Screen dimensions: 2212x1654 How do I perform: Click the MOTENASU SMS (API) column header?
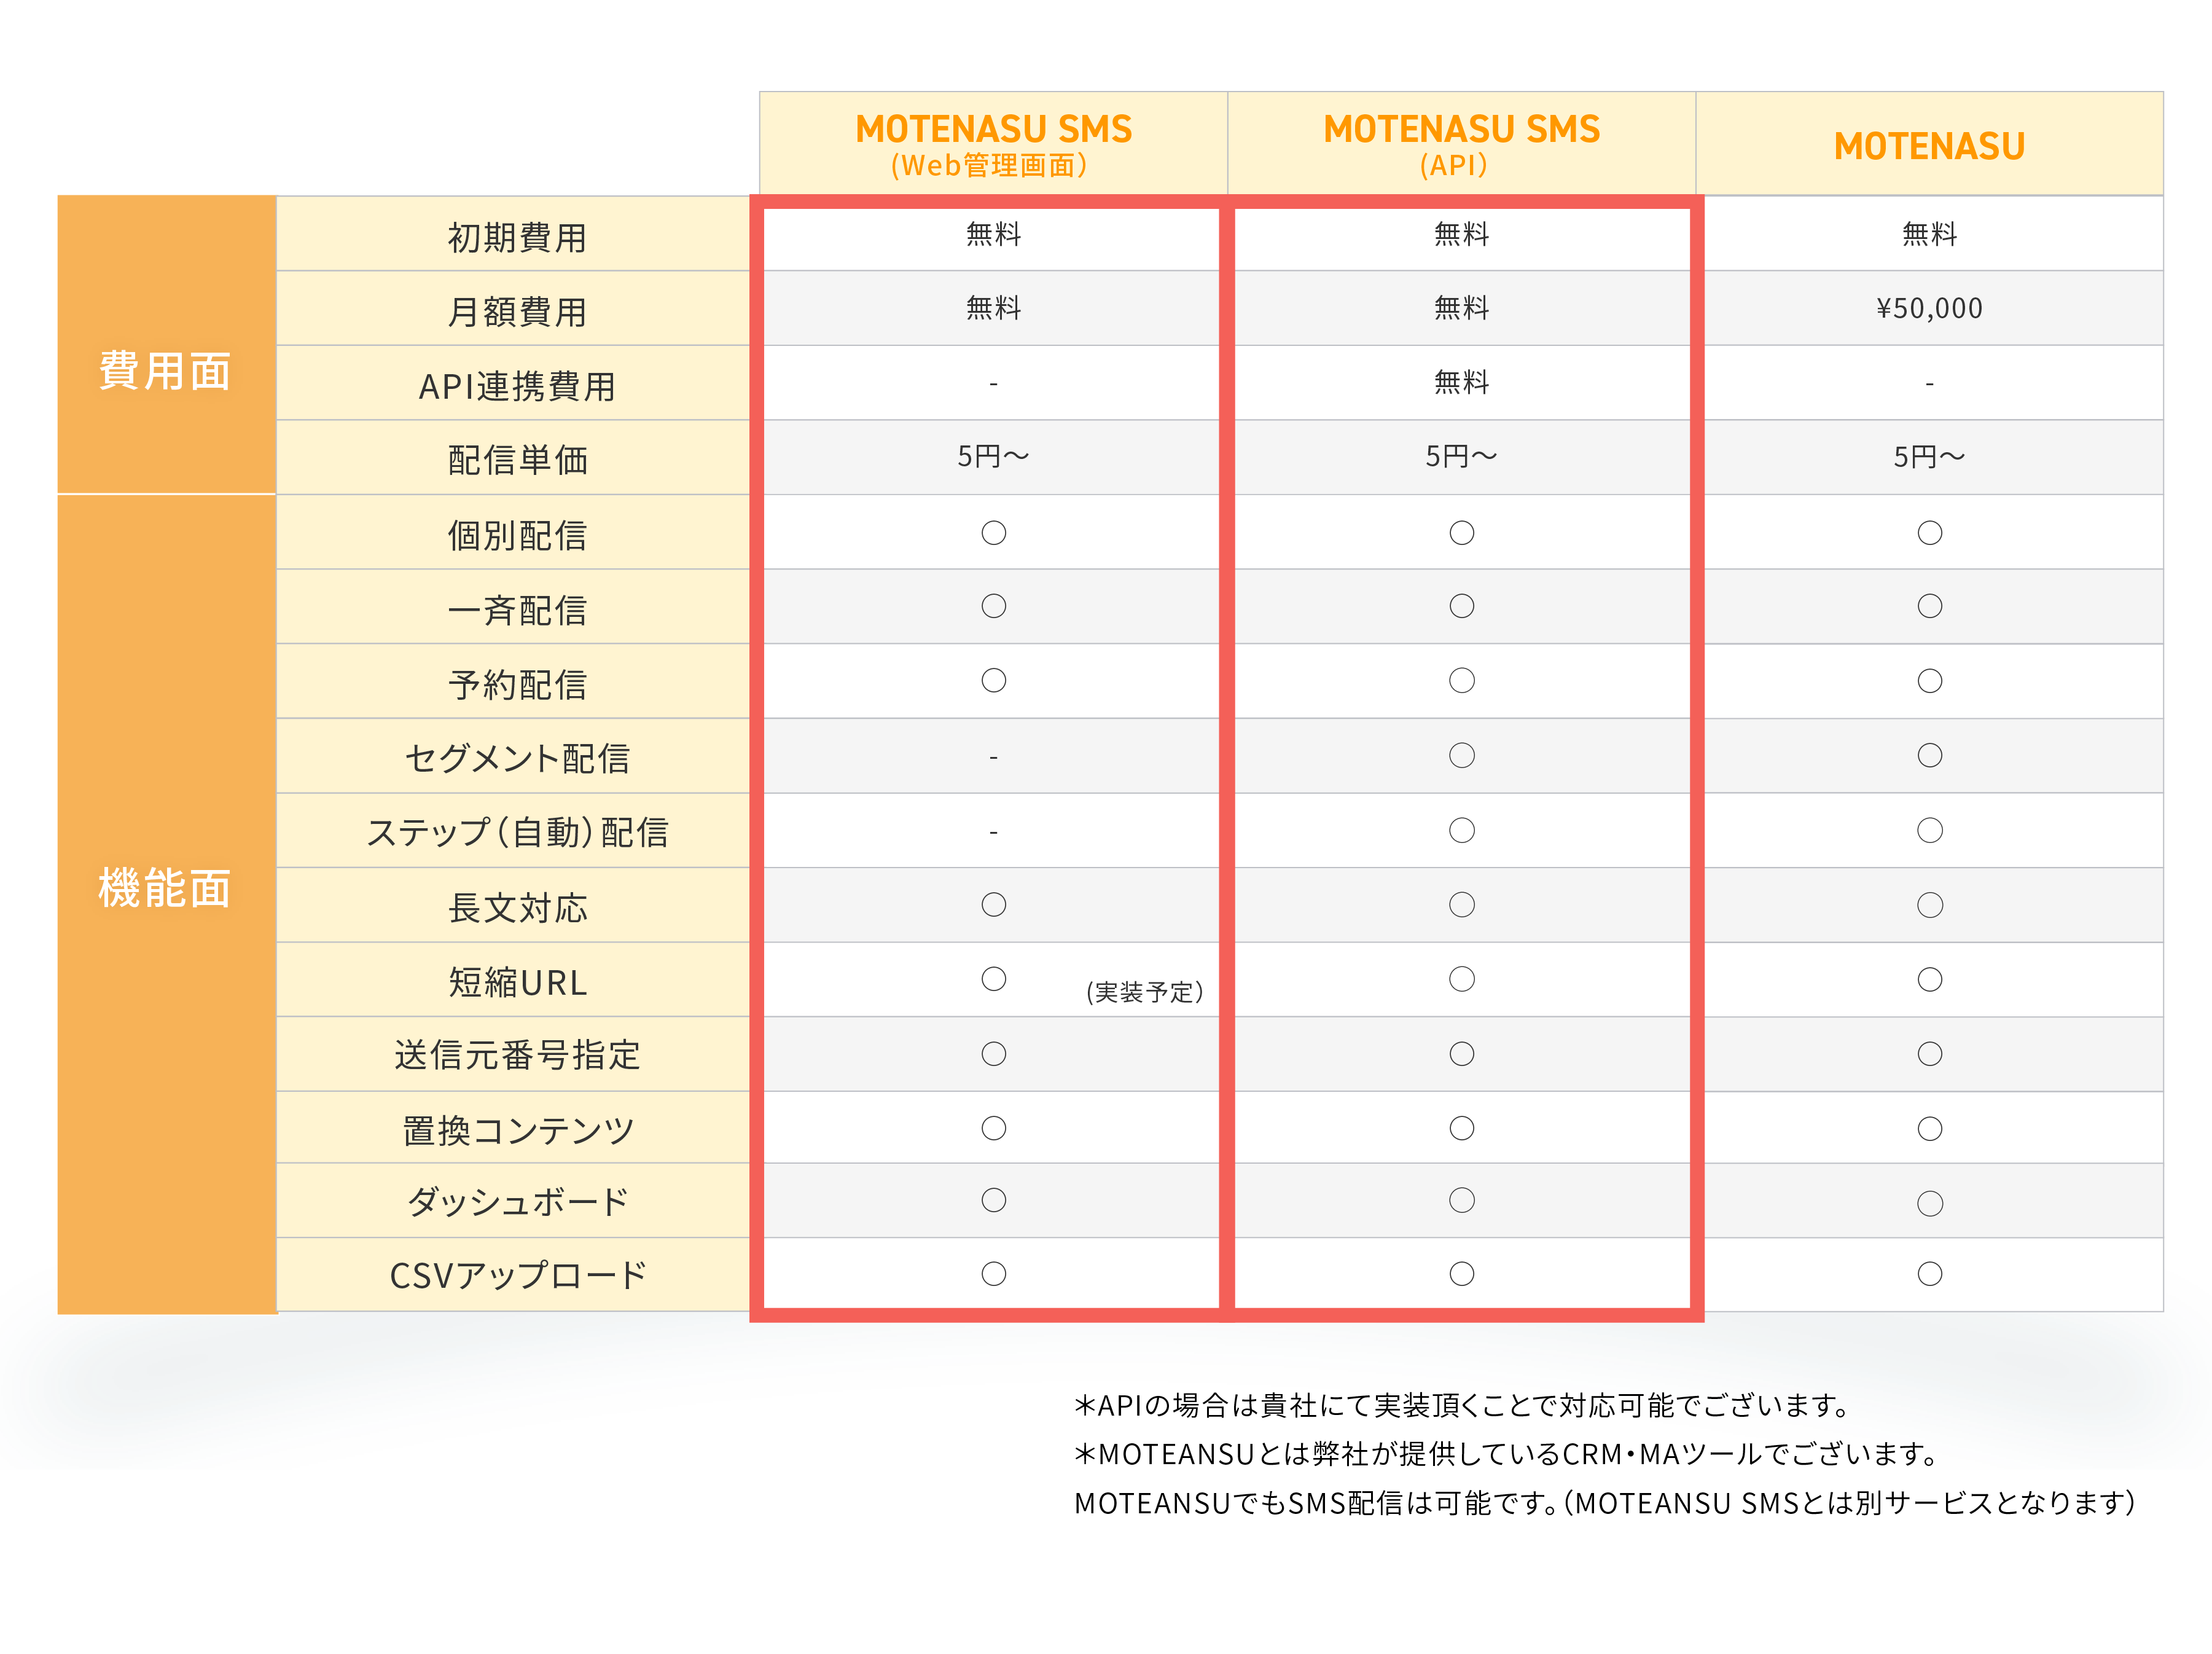[1460, 144]
